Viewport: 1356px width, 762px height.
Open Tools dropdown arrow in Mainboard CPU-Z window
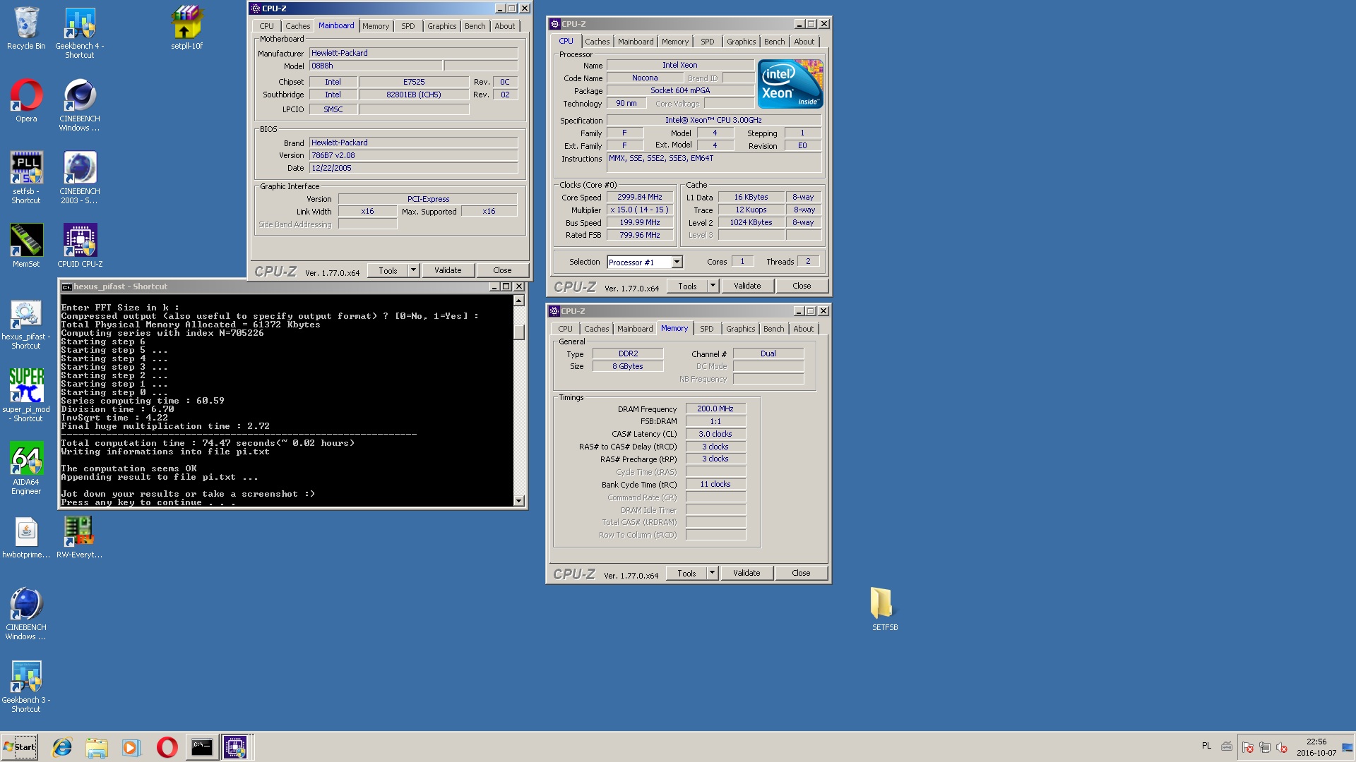coord(413,270)
